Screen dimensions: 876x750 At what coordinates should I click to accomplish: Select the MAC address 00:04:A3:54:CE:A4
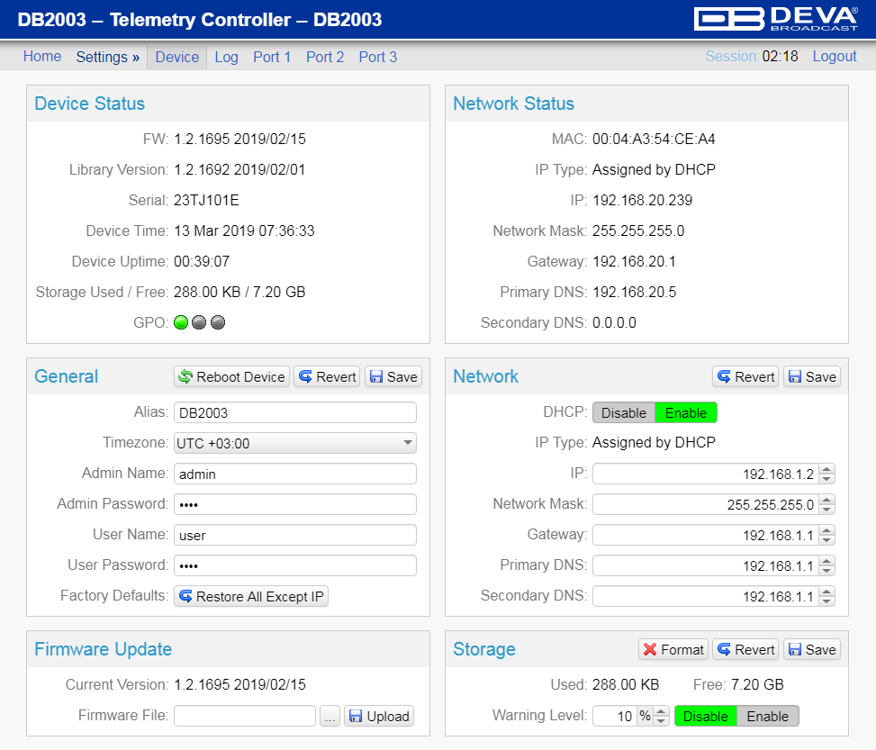654,140
